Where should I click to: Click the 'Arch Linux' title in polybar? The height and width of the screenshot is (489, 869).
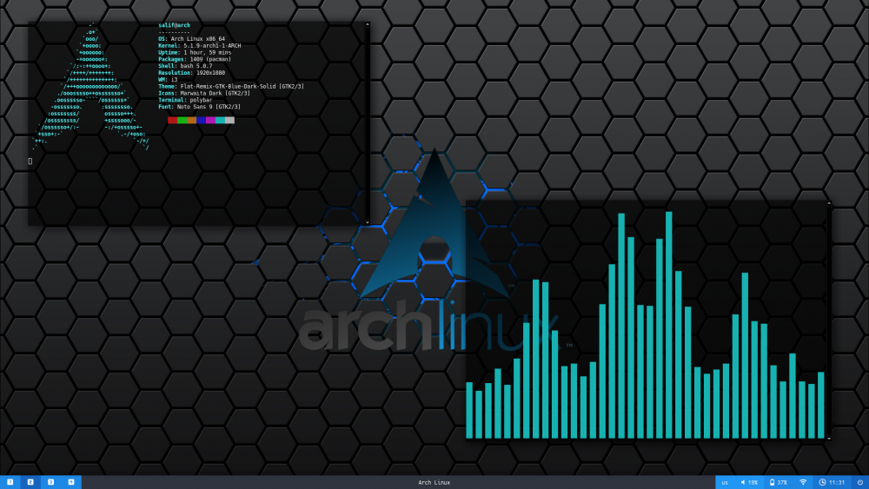434,482
